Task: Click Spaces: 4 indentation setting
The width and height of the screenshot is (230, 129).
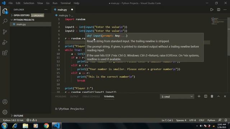Action: (x=181, y=120)
